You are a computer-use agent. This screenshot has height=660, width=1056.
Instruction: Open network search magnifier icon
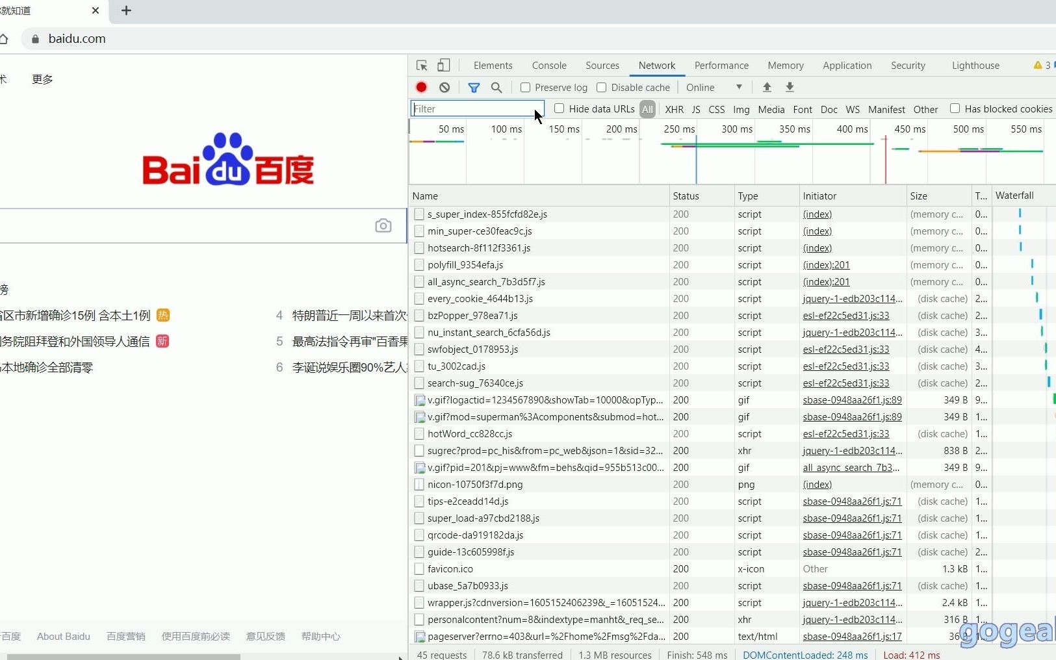pos(496,87)
